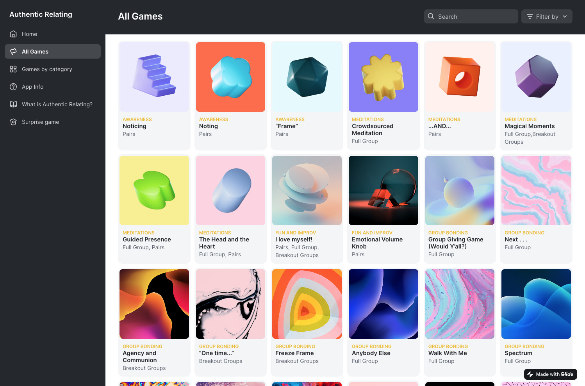Select All Games menu item
This screenshot has height=386, width=585.
tap(53, 52)
